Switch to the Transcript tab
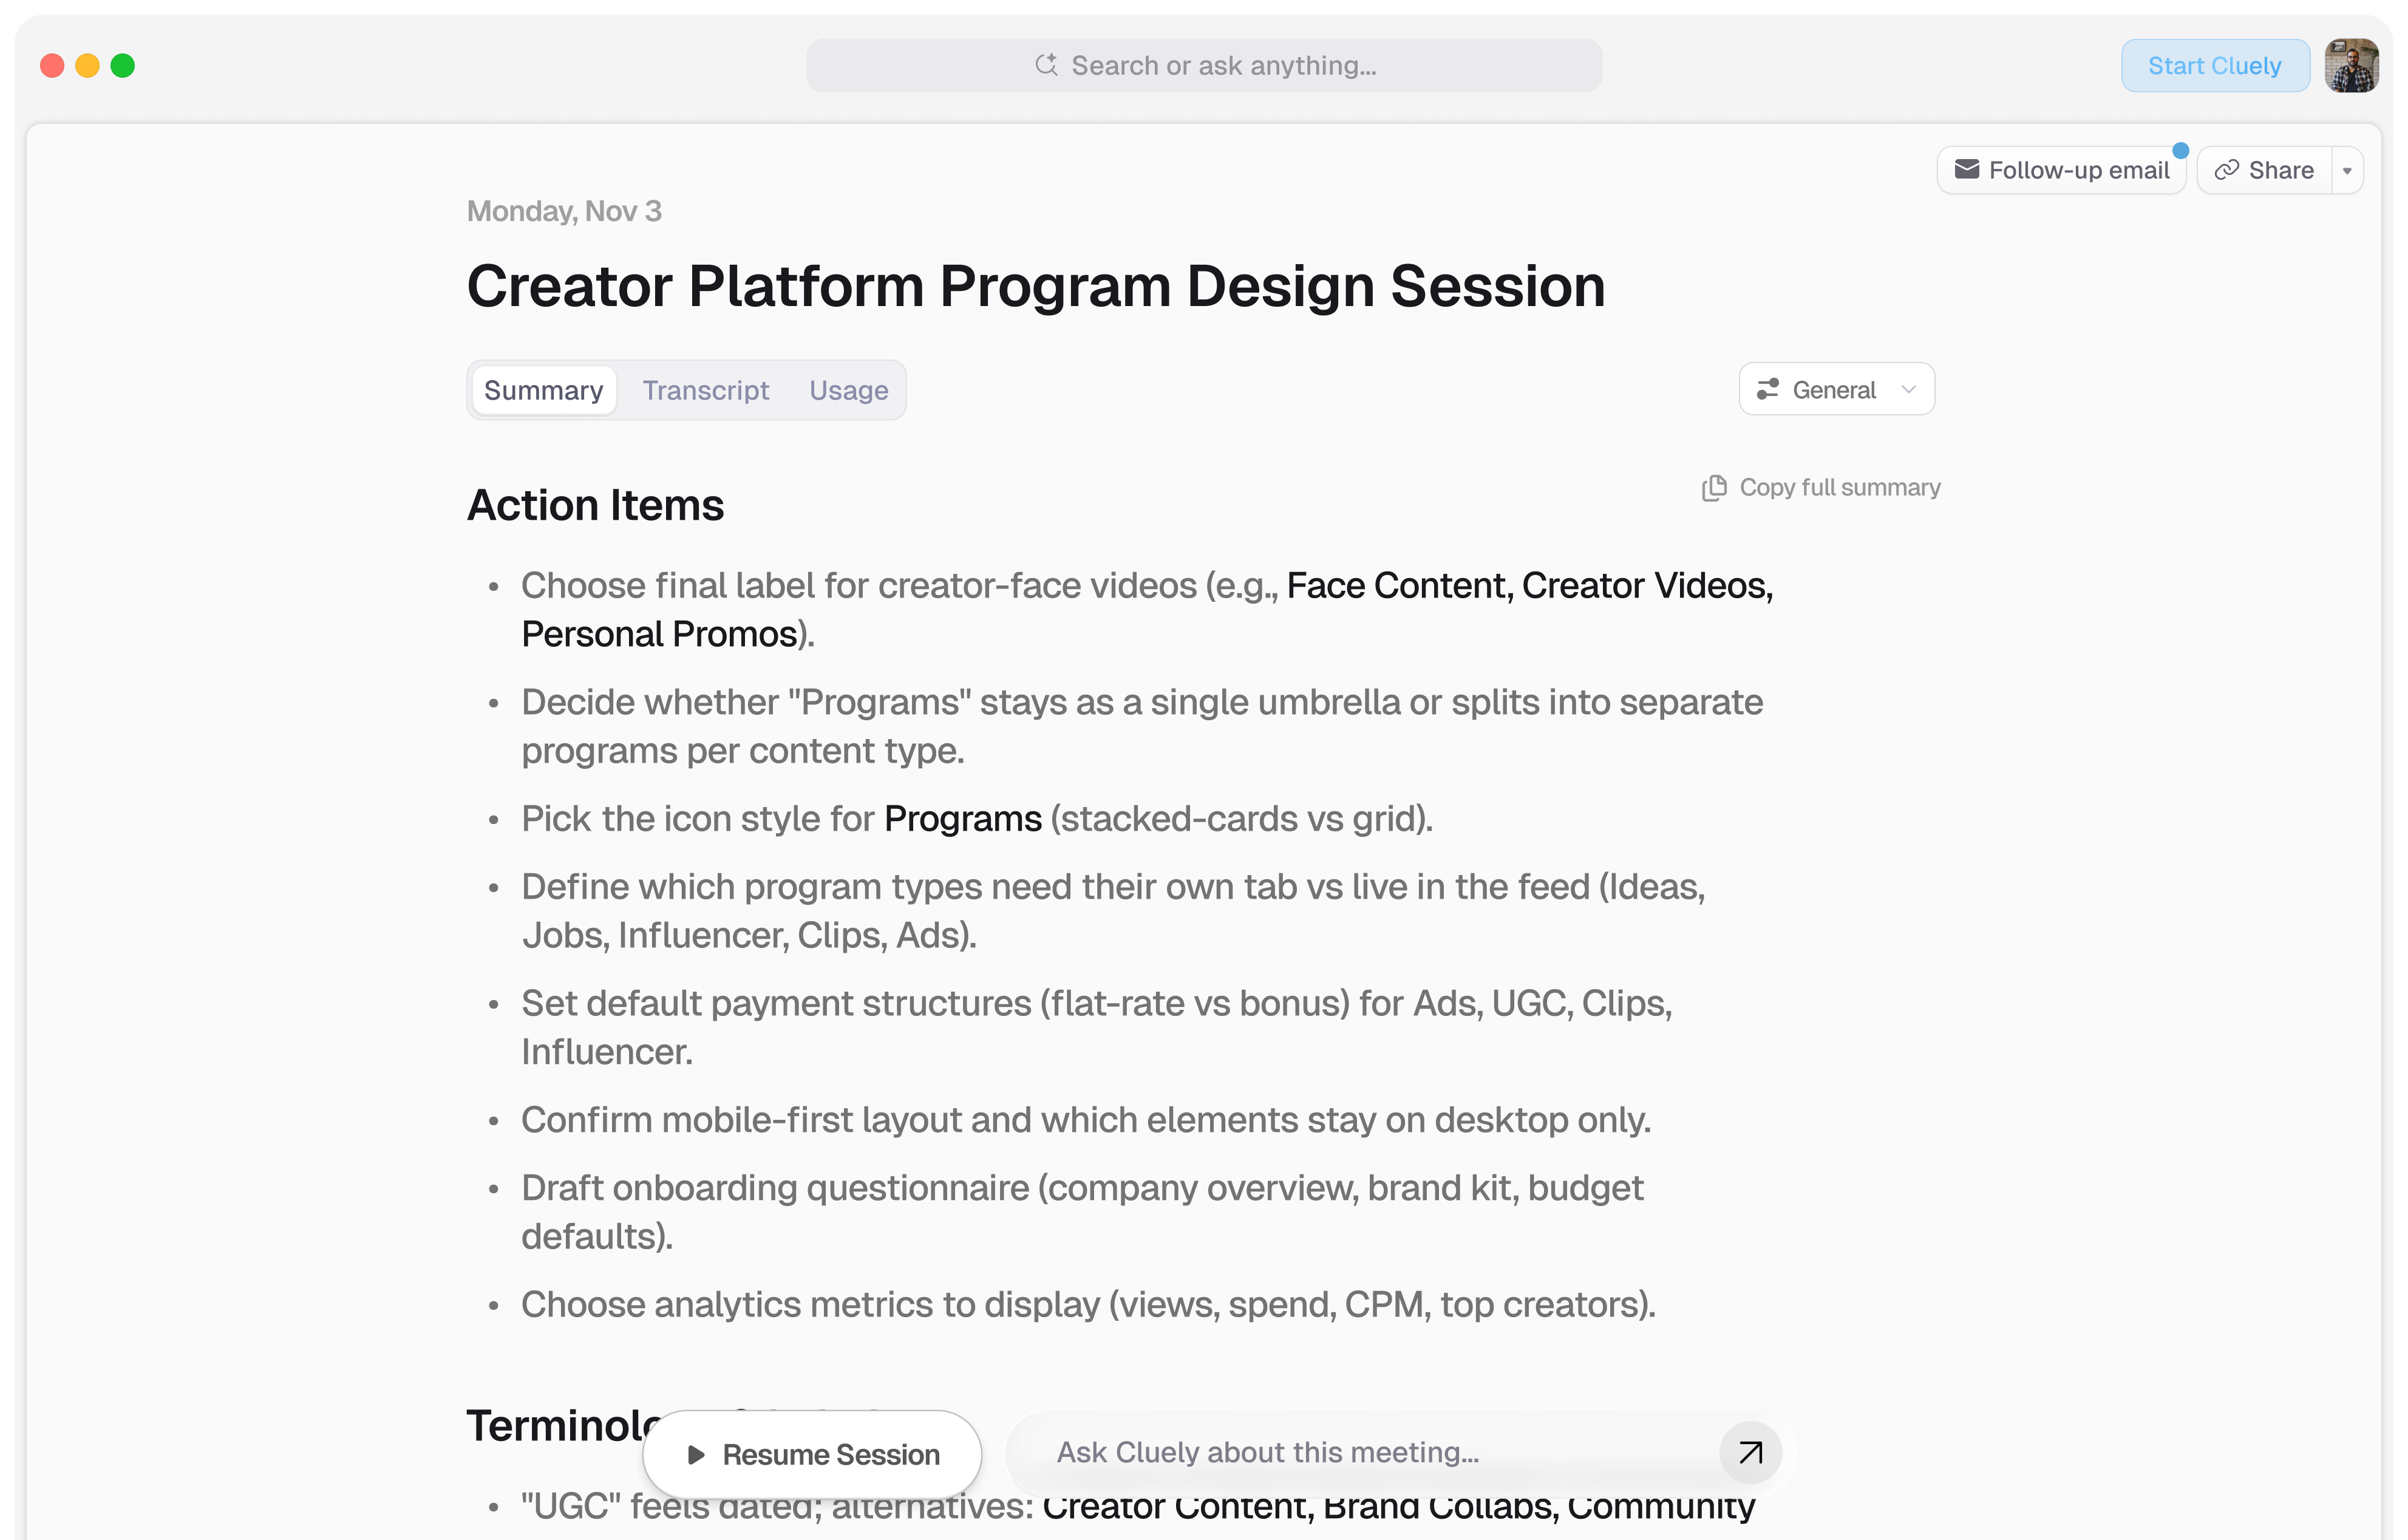The width and height of the screenshot is (2408, 1540). click(x=705, y=390)
